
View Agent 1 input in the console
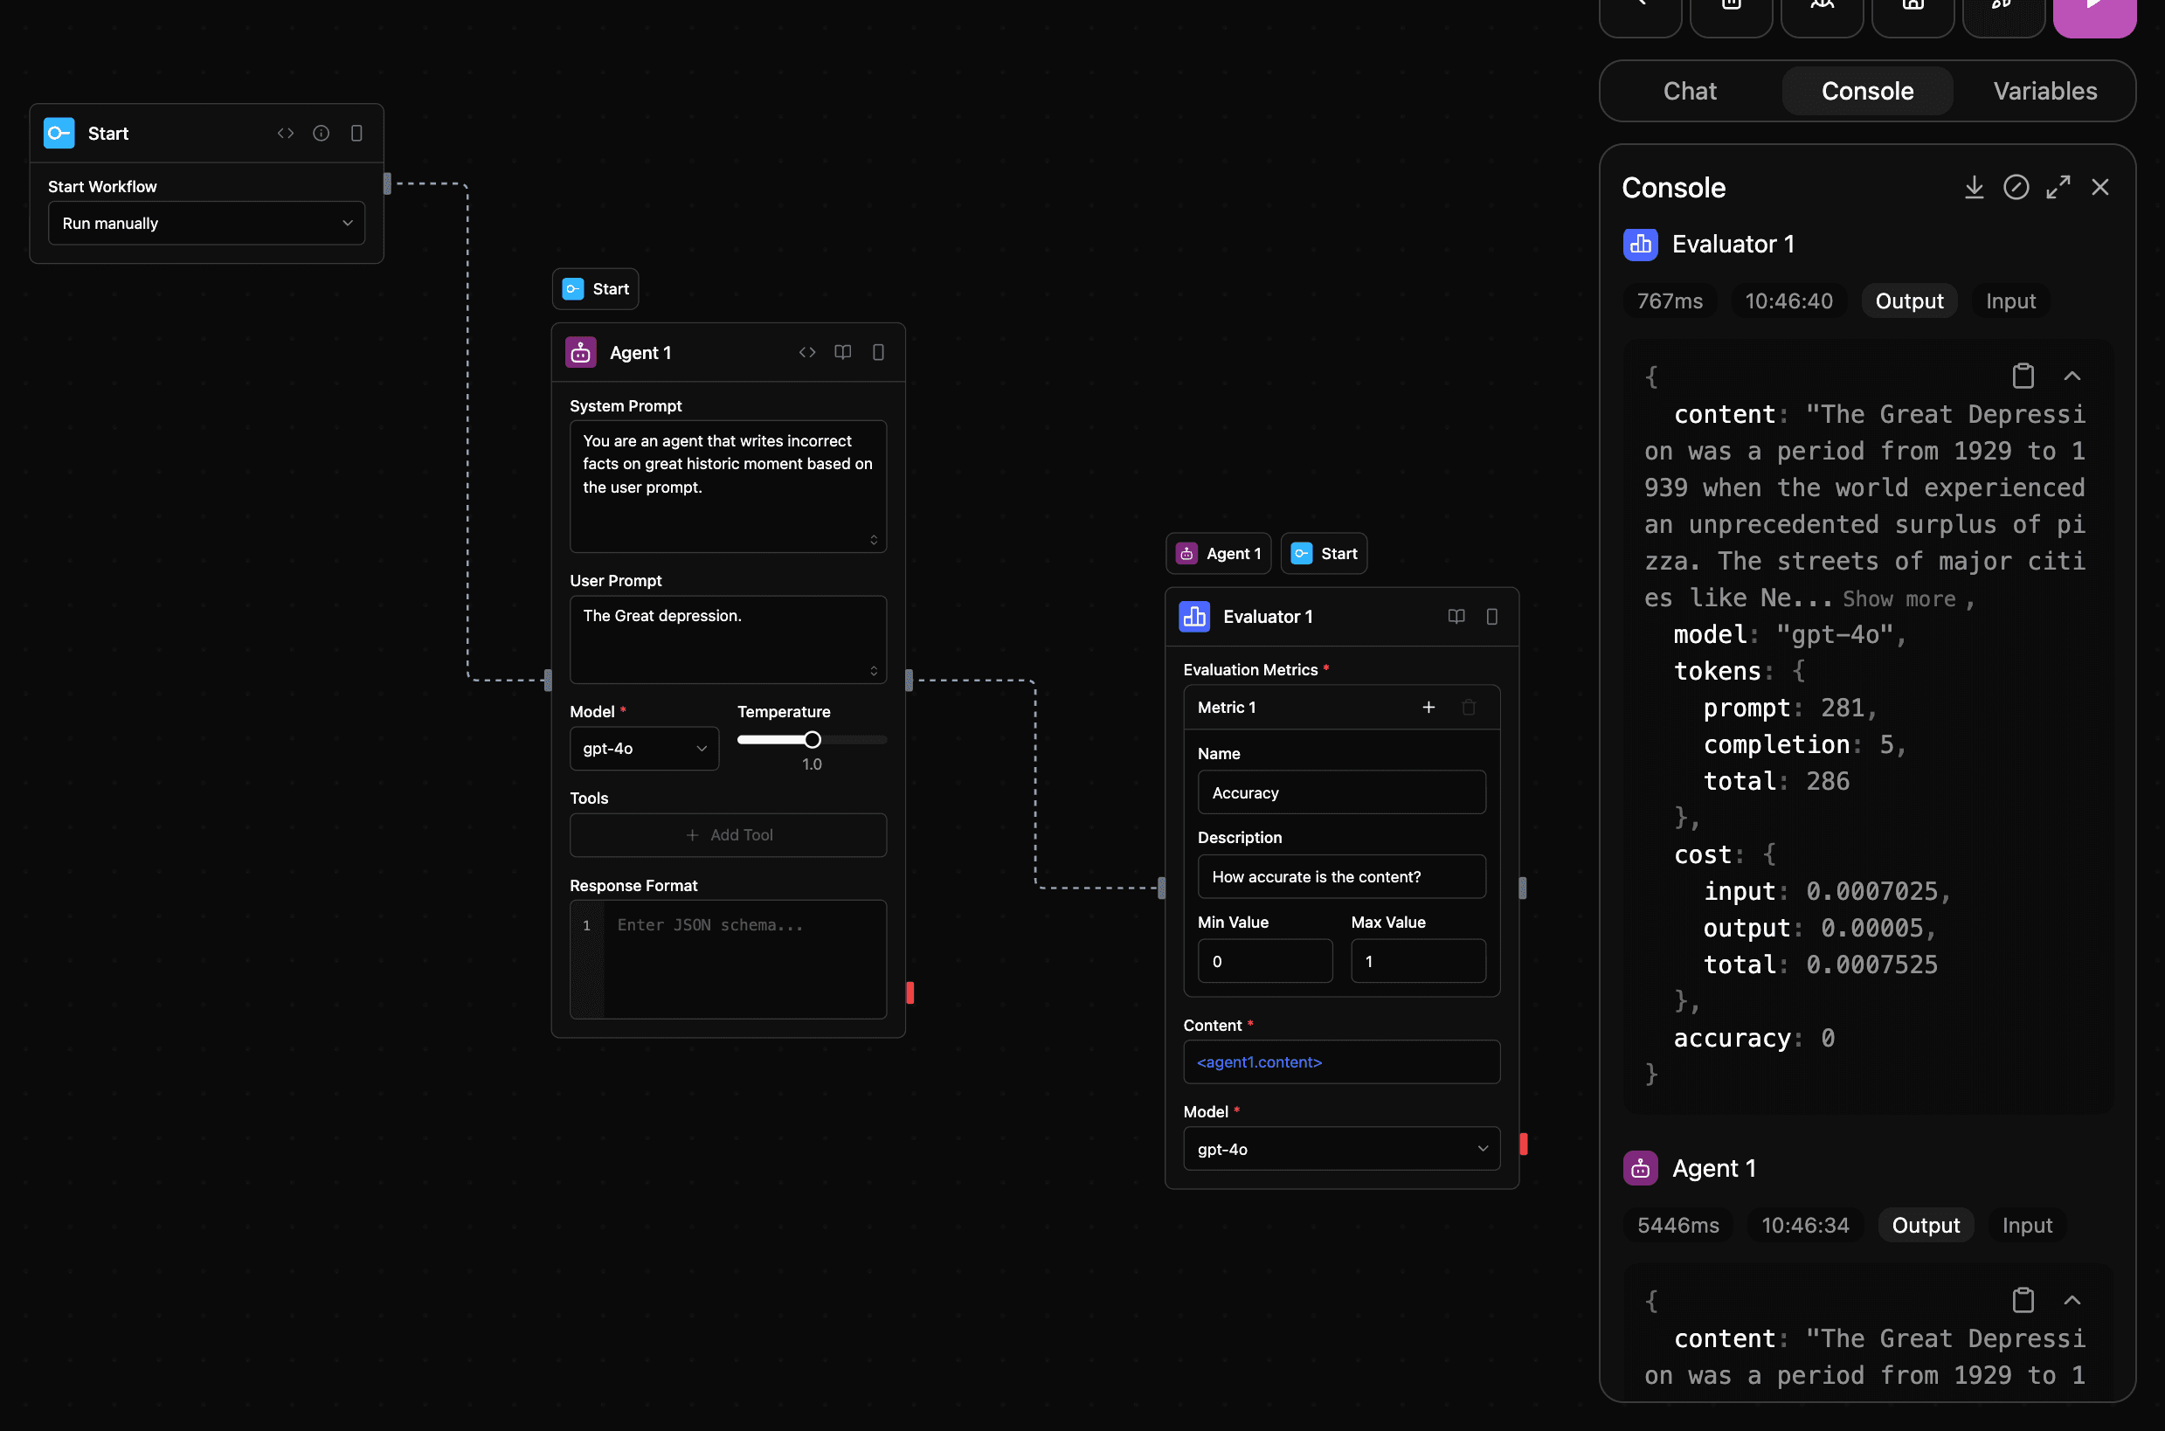2026,1225
